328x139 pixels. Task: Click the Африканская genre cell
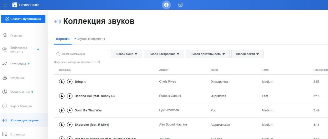(220, 125)
